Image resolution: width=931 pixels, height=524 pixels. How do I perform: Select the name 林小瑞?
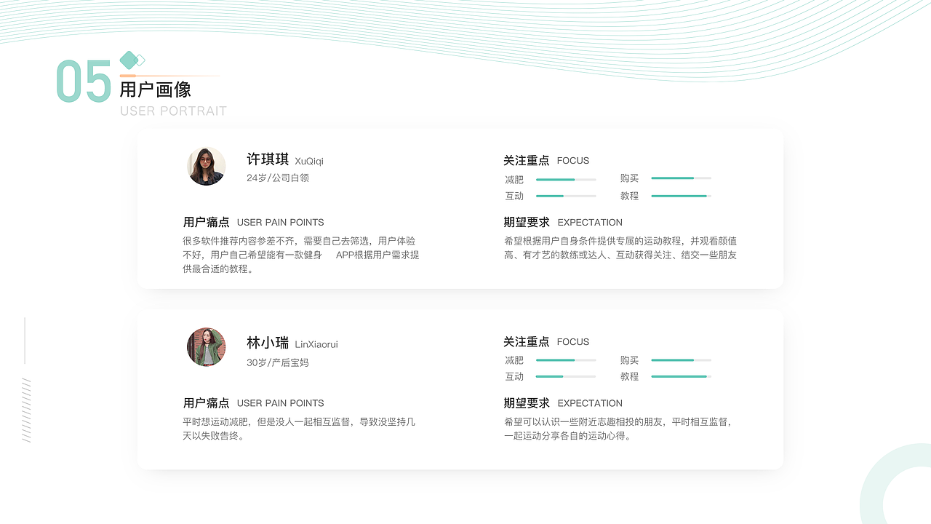coord(268,343)
